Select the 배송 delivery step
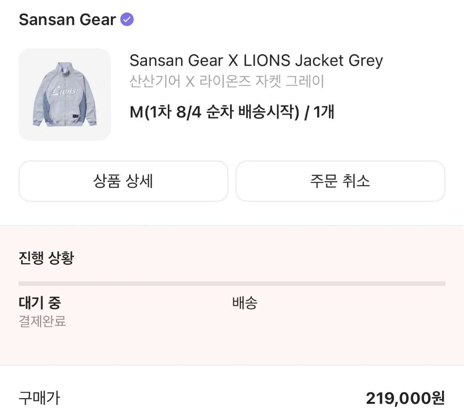The image size is (464, 420). click(x=245, y=303)
